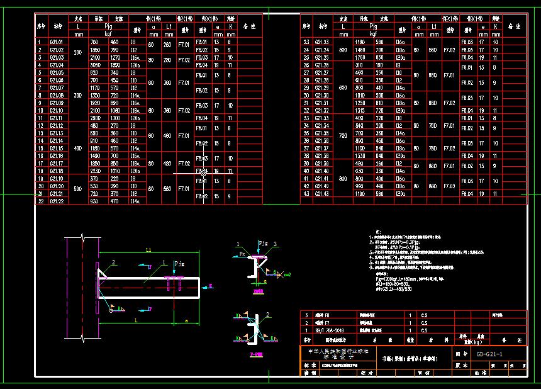Select the 1330 value in row G21.38
Screen dimensions: 541x389
pos(360,156)
